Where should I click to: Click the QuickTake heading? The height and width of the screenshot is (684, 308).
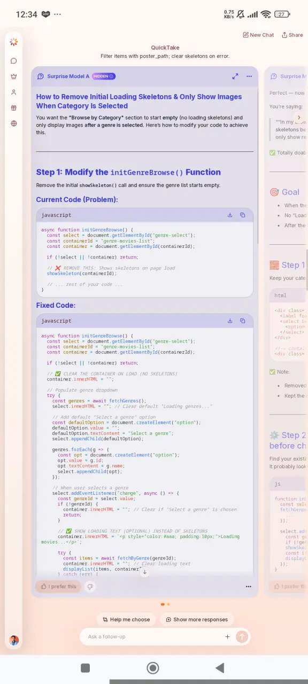click(x=165, y=48)
